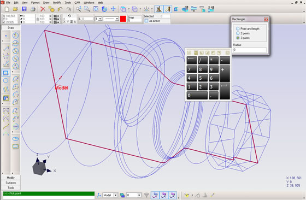The width and height of the screenshot is (306, 200).
Task: Click the New file icon
Action: 7,9
